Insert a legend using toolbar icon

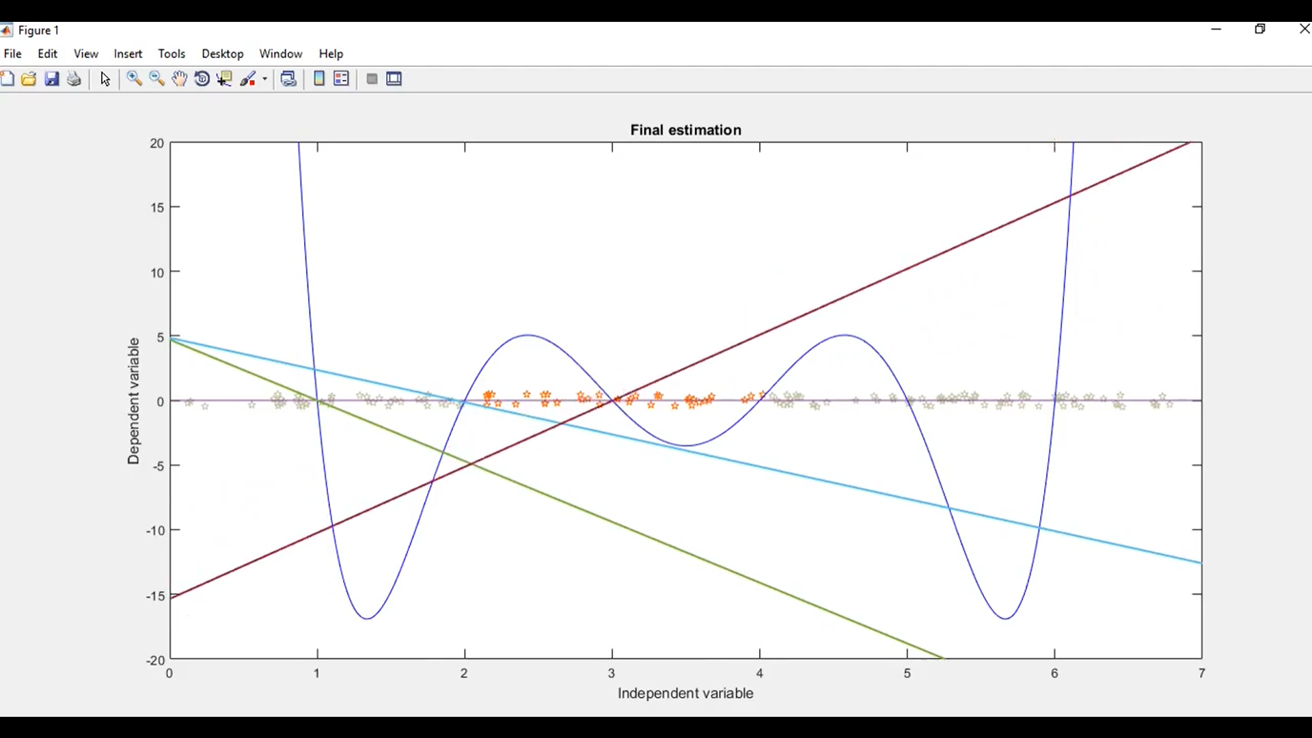pyautogui.click(x=342, y=79)
